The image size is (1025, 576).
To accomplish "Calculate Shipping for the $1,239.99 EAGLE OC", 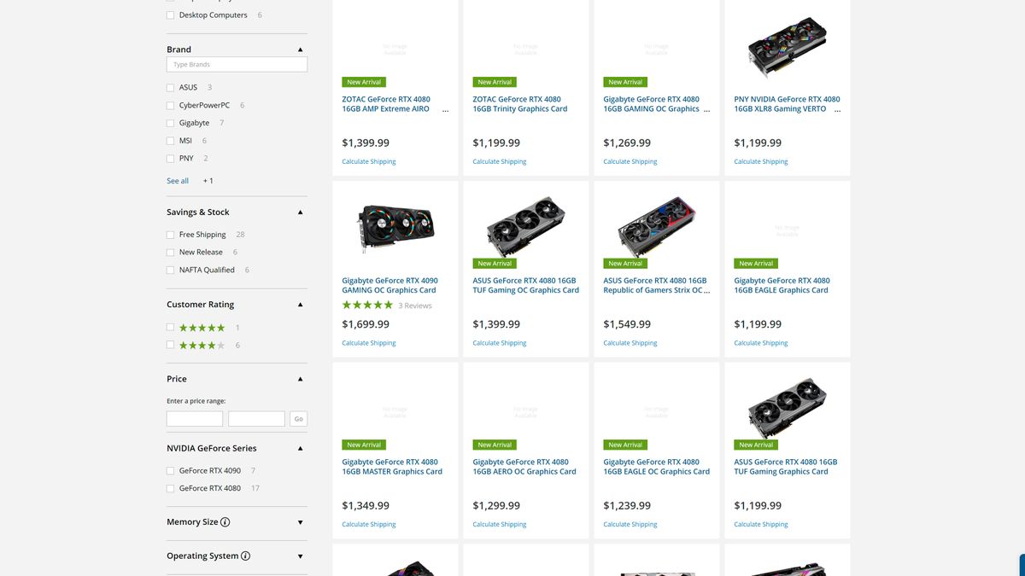I will click(x=630, y=525).
